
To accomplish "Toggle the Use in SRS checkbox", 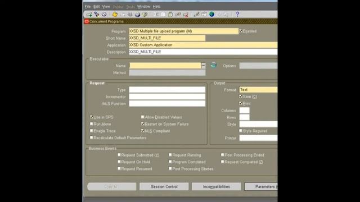I will pyautogui.click(x=91, y=117).
